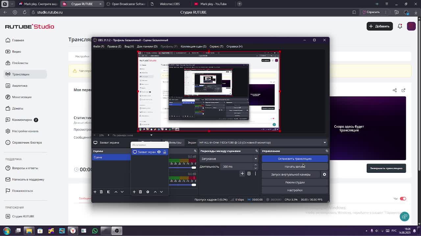This screenshot has width=421, height=236.
Task: Open source properties gear icon
Action: point(148,192)
